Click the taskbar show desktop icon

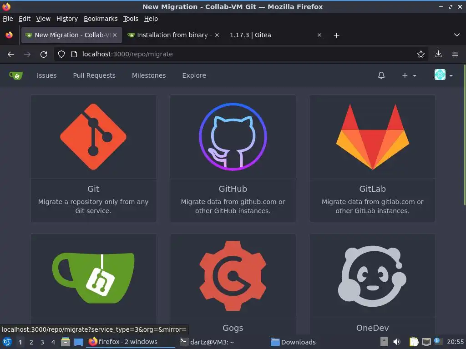(x=78, y=342)
